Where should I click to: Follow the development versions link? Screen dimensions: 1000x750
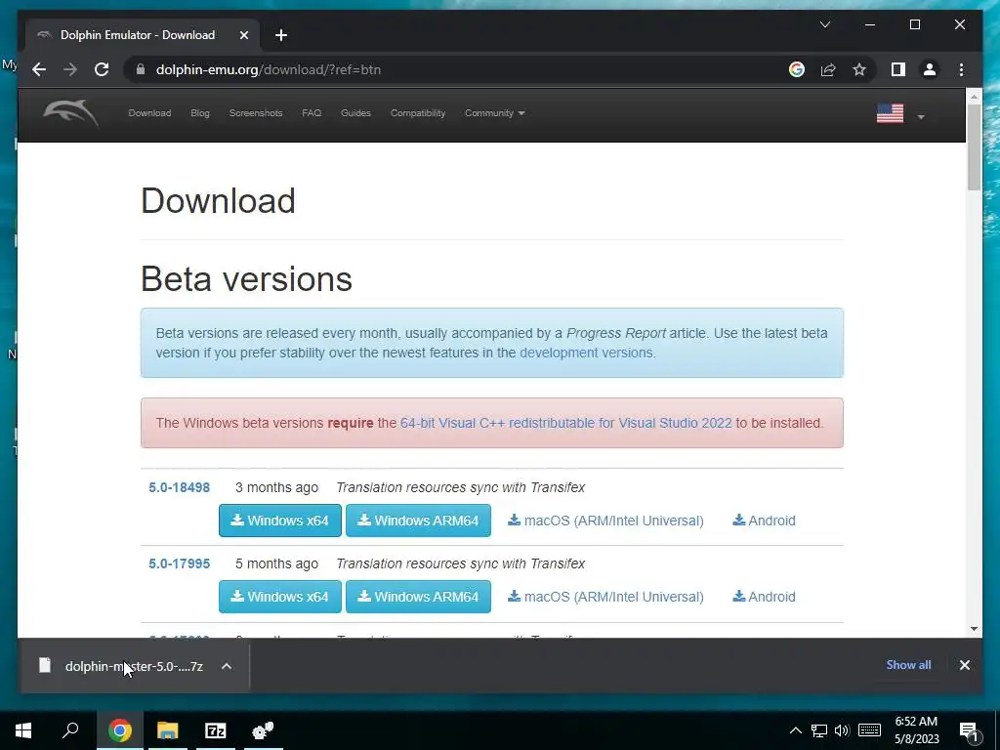point(586,353)
